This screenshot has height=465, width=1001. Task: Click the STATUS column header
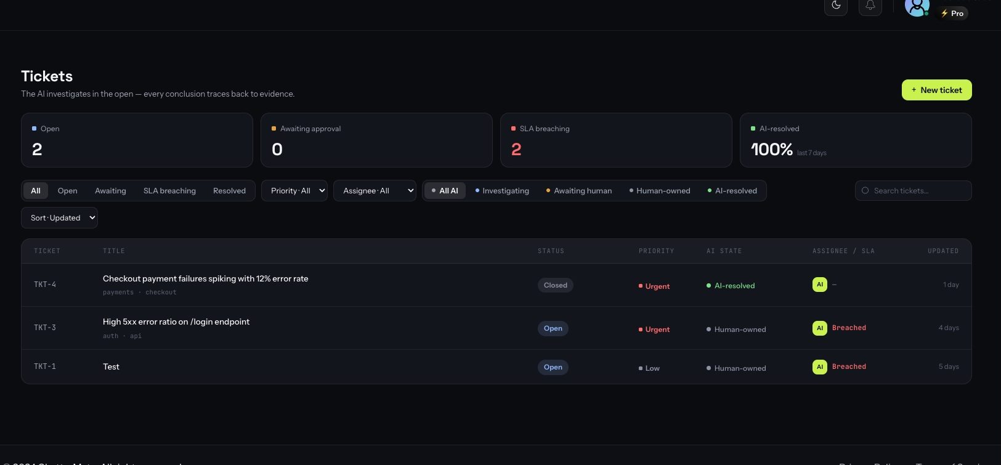click(x=551, y=251)
